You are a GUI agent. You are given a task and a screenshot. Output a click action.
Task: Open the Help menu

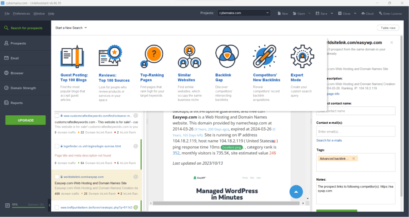51,14
